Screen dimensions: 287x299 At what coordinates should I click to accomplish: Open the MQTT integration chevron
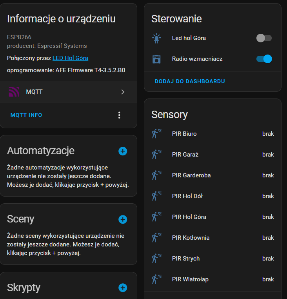click(x=123, y=92)
